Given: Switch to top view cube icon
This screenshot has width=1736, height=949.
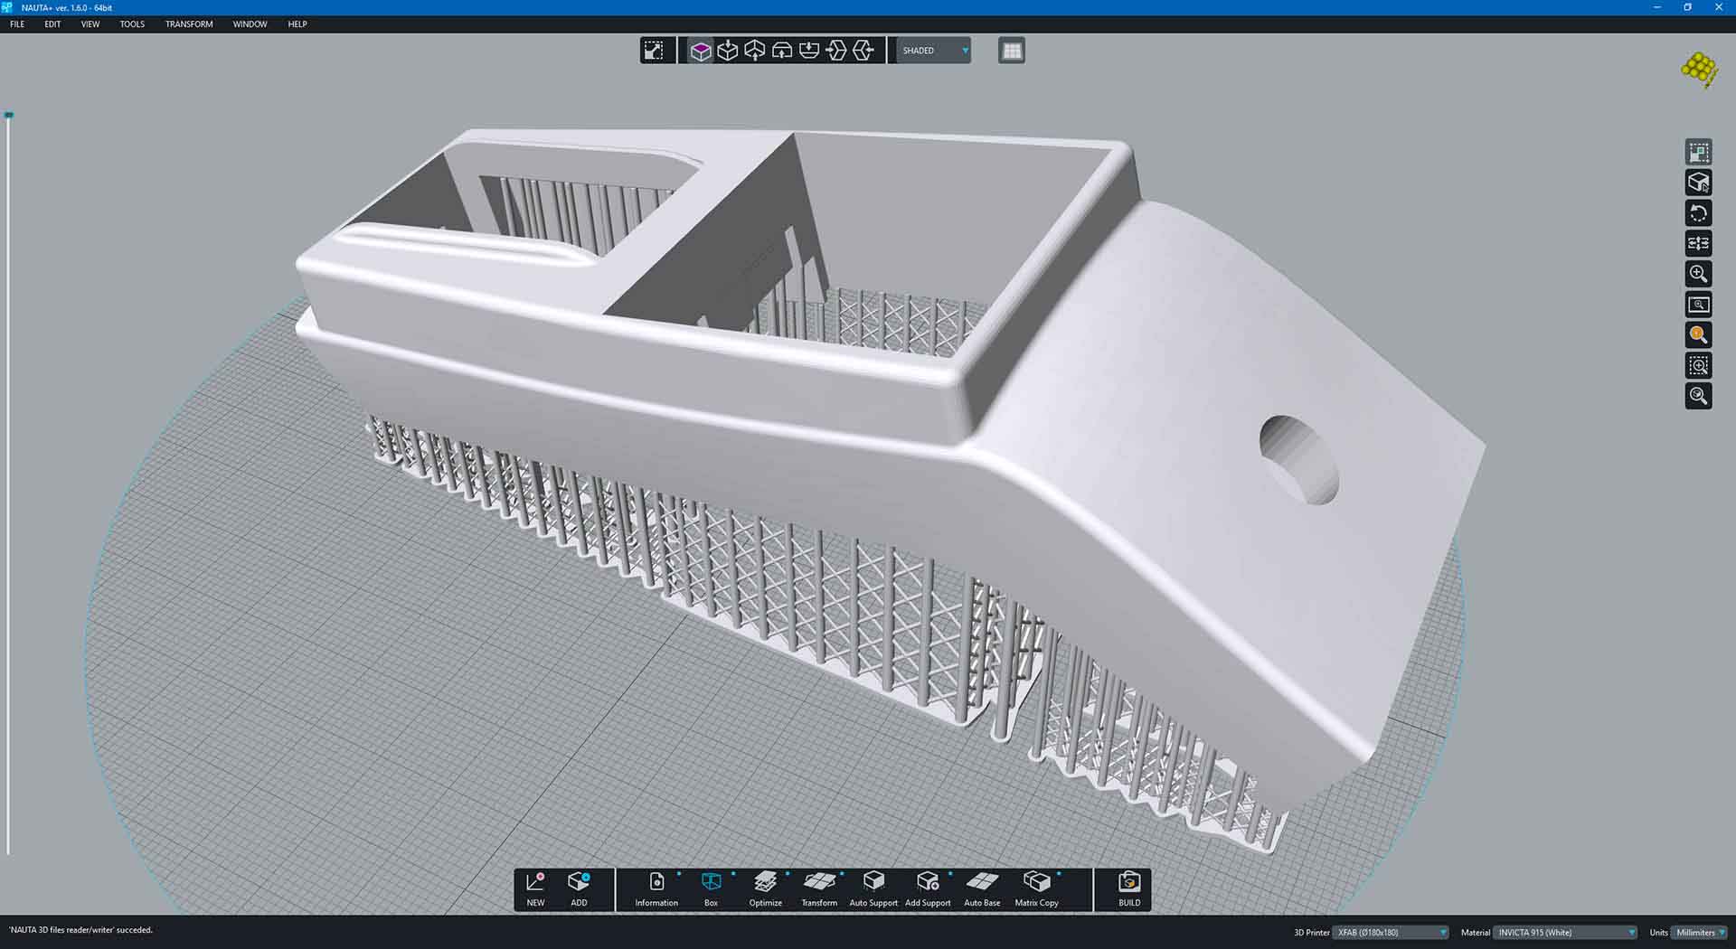Looking at the screenshot, I should [728, 51].
